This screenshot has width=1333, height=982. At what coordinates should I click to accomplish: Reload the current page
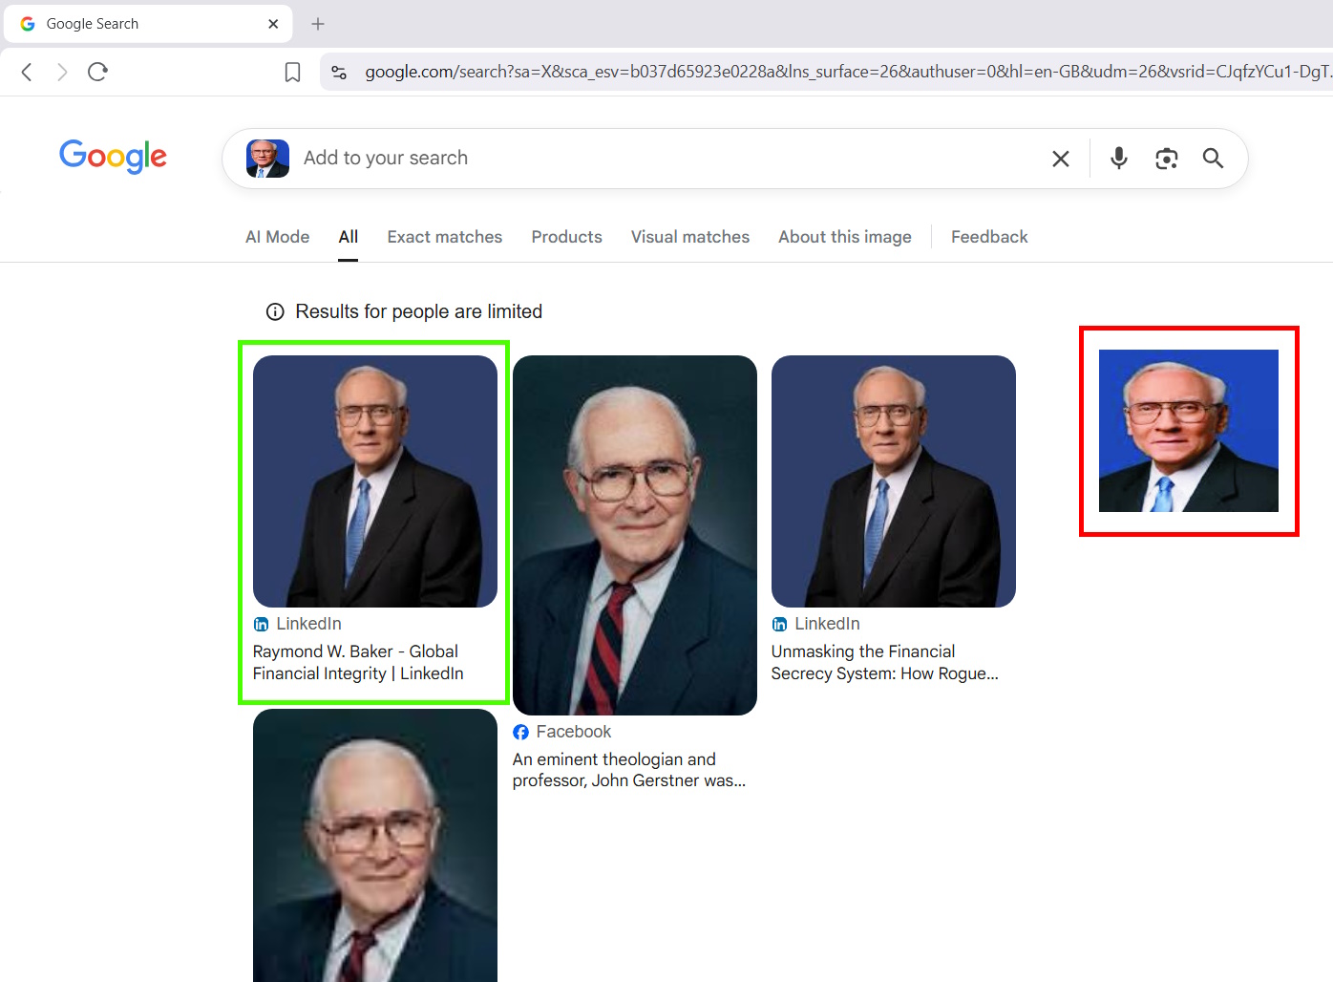pyautogui.click(x=97, y=72)
